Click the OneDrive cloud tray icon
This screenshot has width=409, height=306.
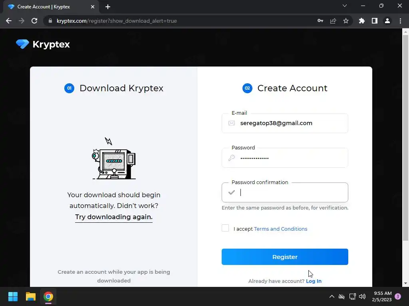tap(341, 296)
